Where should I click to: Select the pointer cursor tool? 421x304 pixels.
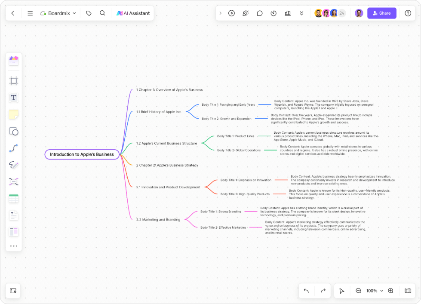point(341,291)
